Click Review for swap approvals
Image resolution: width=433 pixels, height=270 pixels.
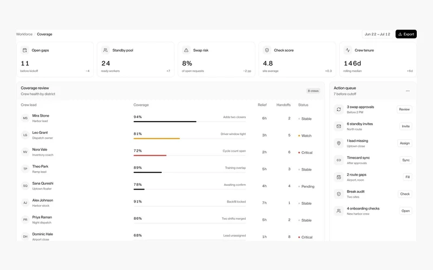[404, 110]
